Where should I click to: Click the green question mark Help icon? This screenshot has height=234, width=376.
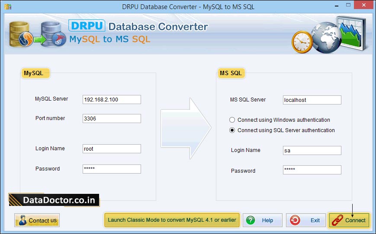click(251, 220)
